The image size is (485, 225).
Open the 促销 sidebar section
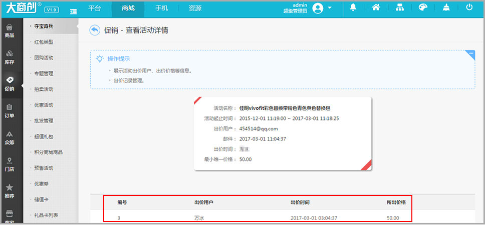click(10, 84)
